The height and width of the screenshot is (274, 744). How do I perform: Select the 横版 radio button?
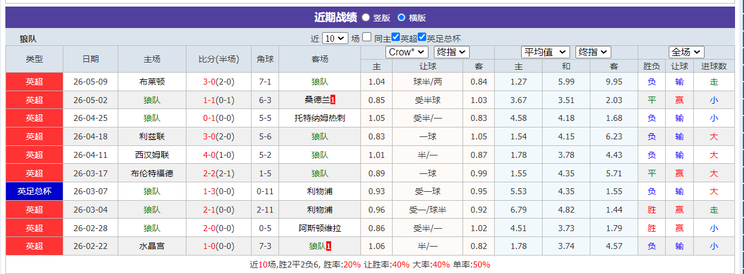(x=402, y=18)
